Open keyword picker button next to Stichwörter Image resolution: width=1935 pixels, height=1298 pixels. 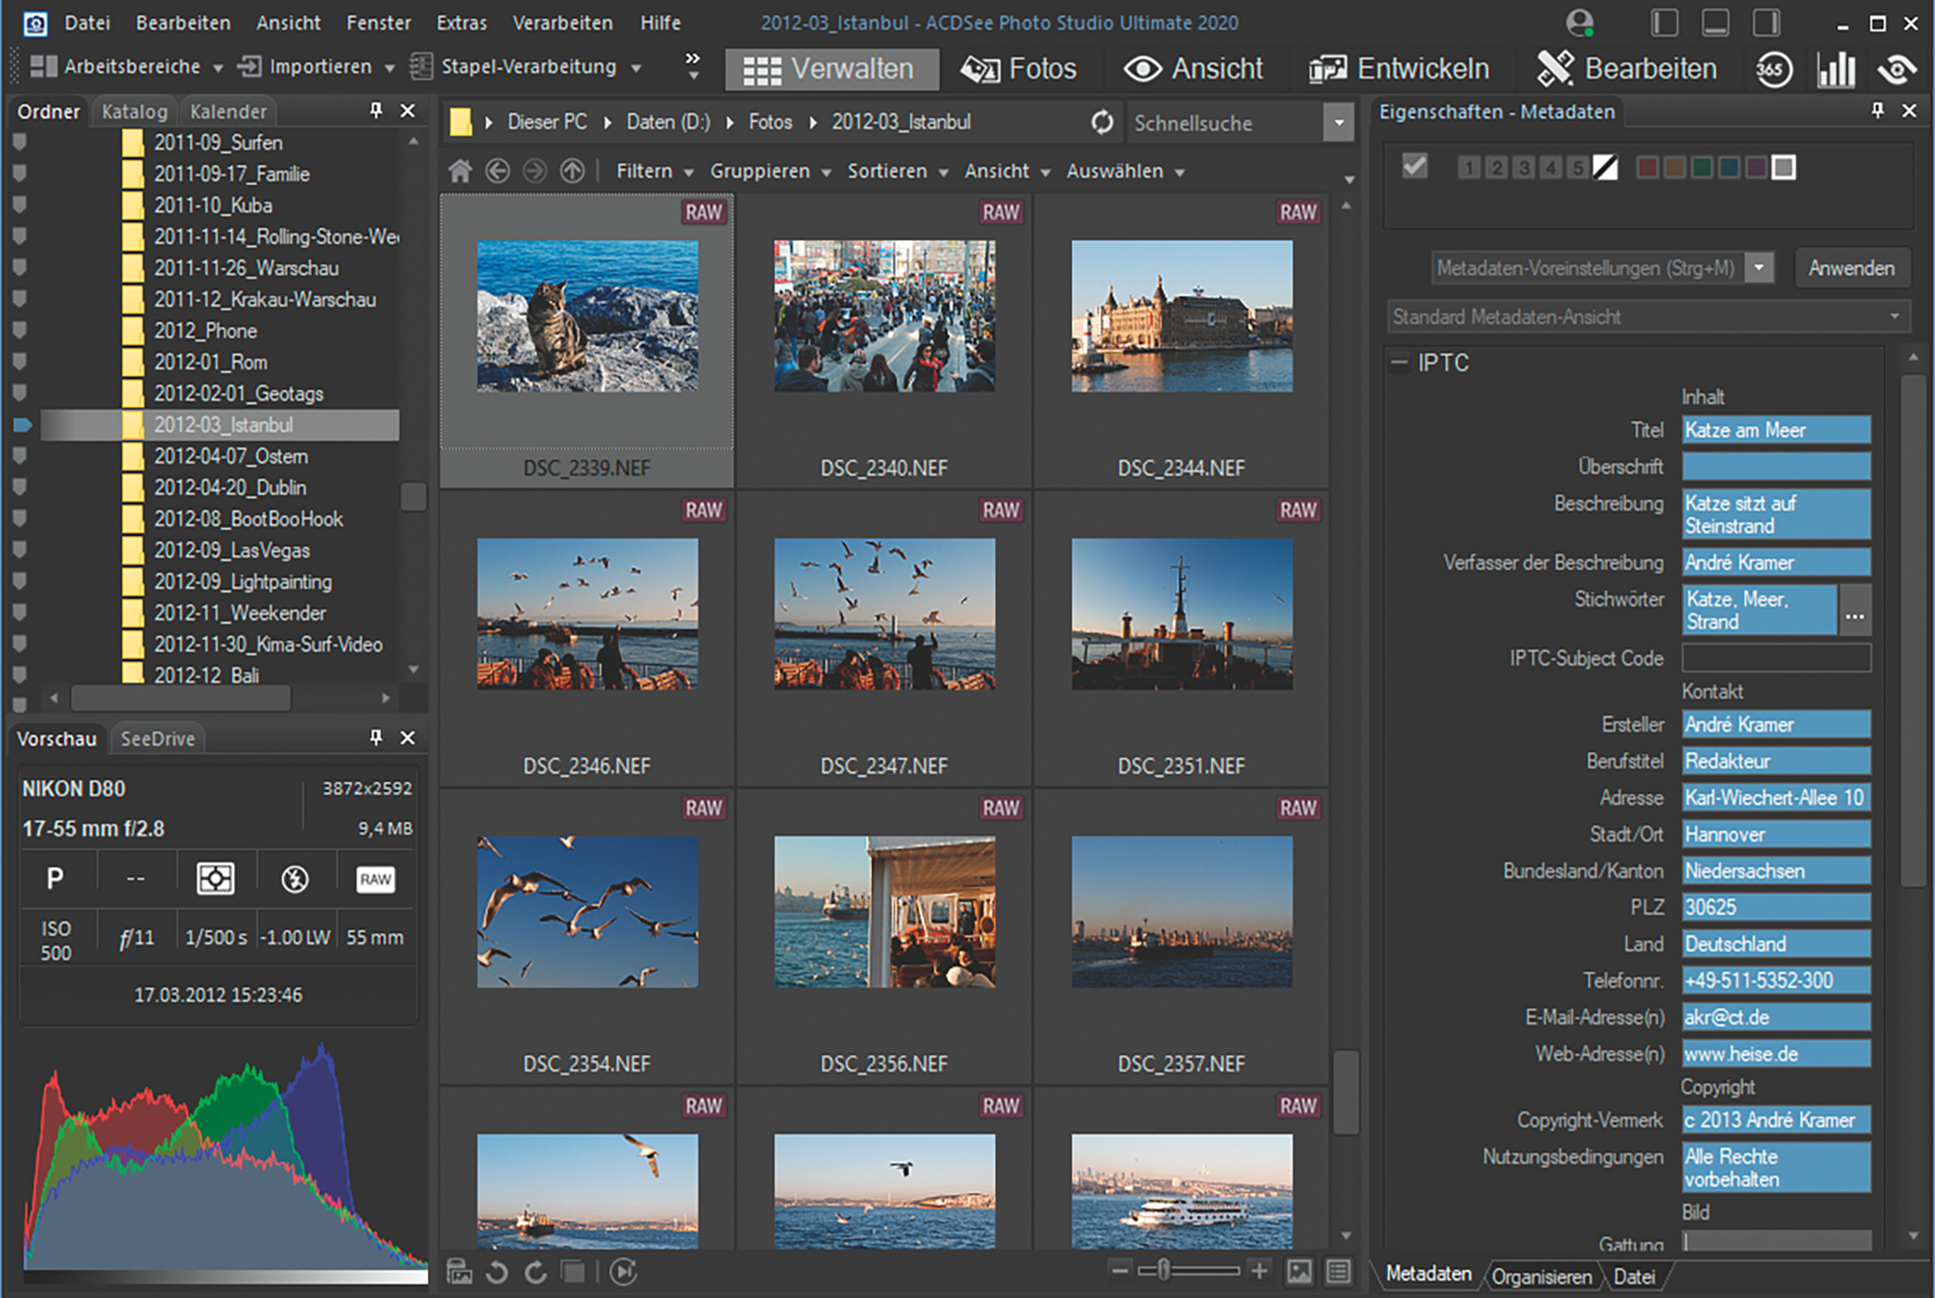coord(1855,611)
